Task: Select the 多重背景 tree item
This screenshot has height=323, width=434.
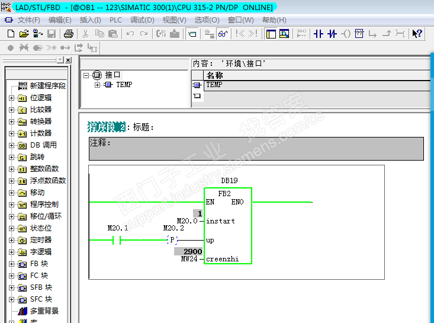Action: click(x=44, y=311)
